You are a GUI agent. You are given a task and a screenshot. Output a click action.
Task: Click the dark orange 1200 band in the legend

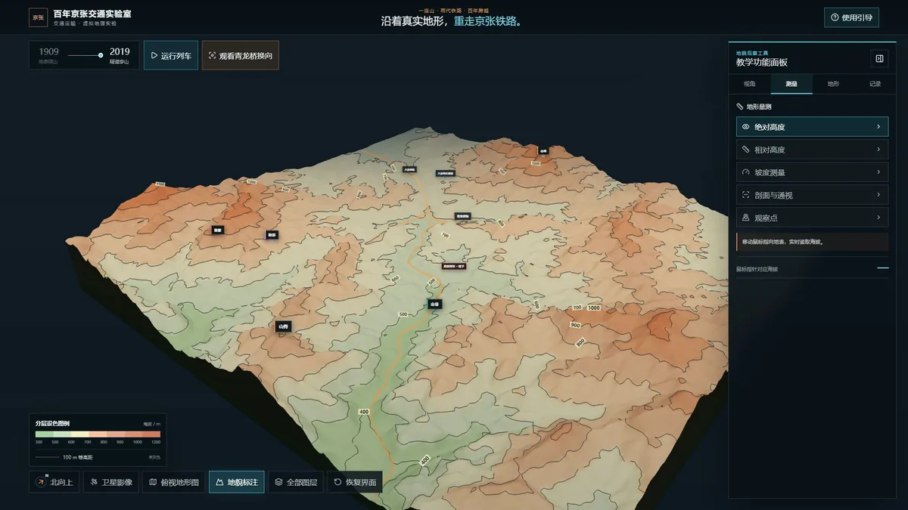pos(153,434)
